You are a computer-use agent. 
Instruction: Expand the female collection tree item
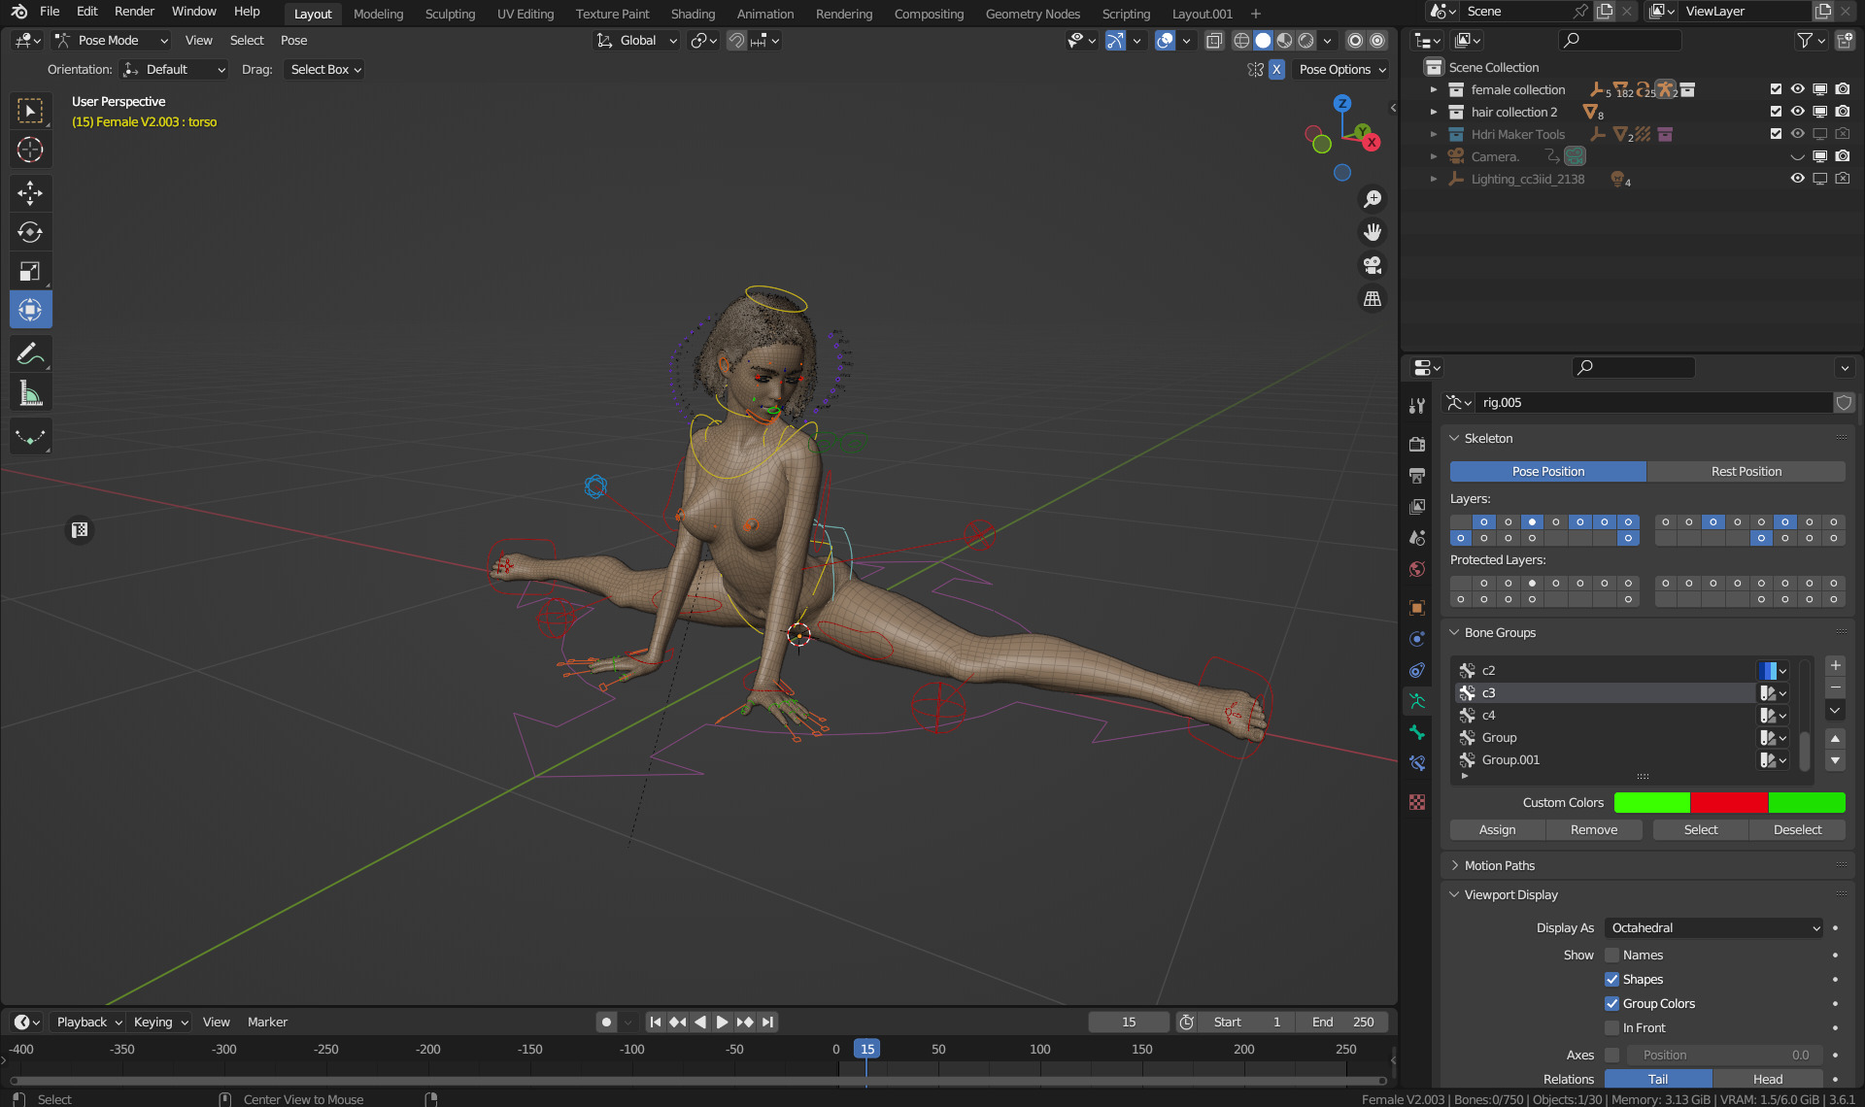click(x=1434, y=89)
